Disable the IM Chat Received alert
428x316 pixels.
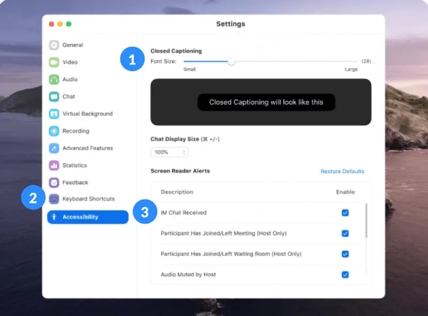pyautogui.click(x=345, y=212)
